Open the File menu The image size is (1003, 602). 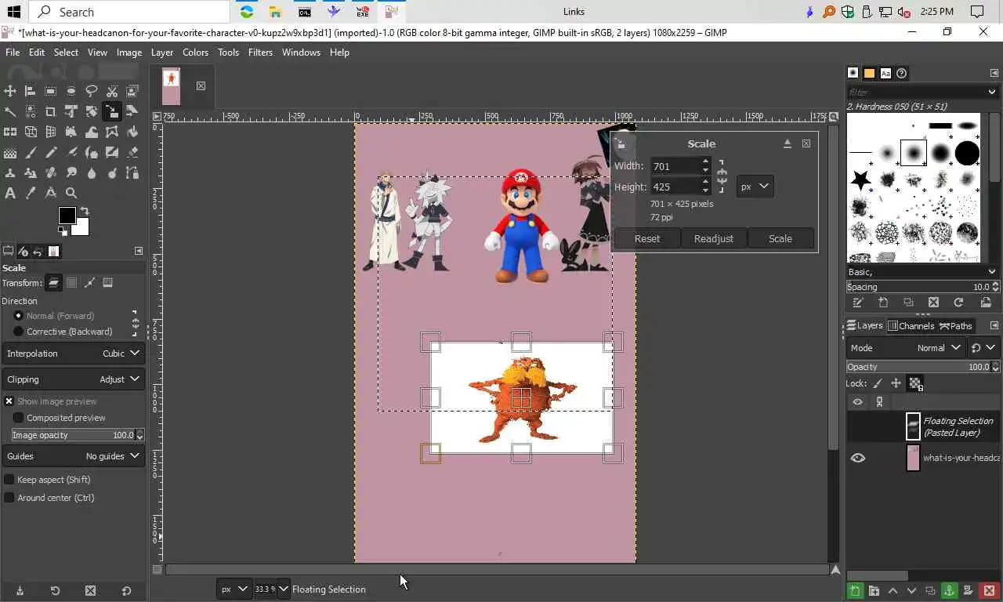click(x=13, y=52)
